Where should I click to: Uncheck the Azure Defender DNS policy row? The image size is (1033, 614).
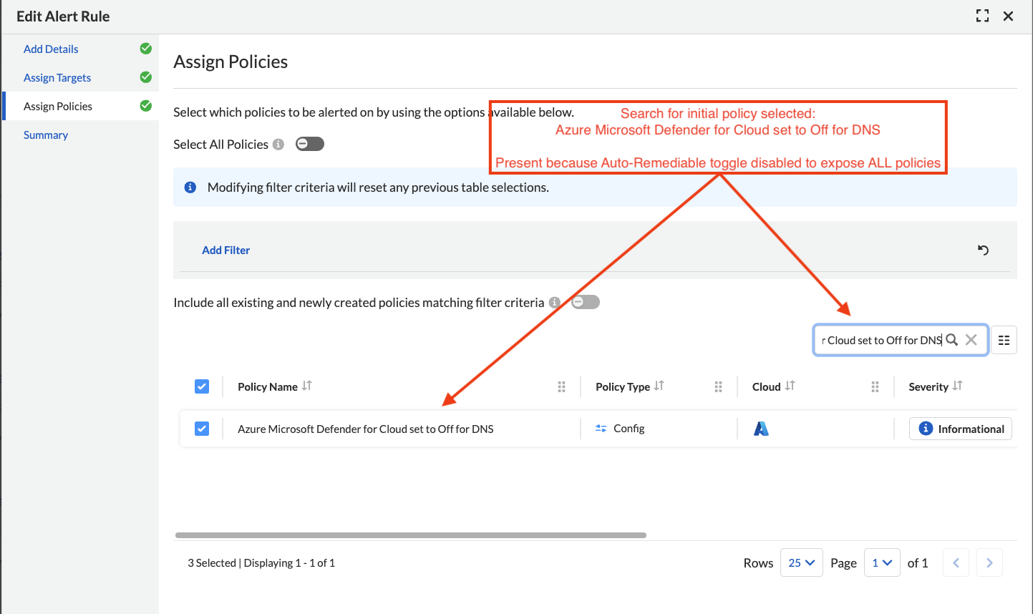point(202,429)
